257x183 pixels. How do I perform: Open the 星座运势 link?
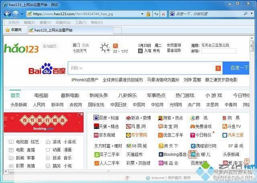[174, 50]
